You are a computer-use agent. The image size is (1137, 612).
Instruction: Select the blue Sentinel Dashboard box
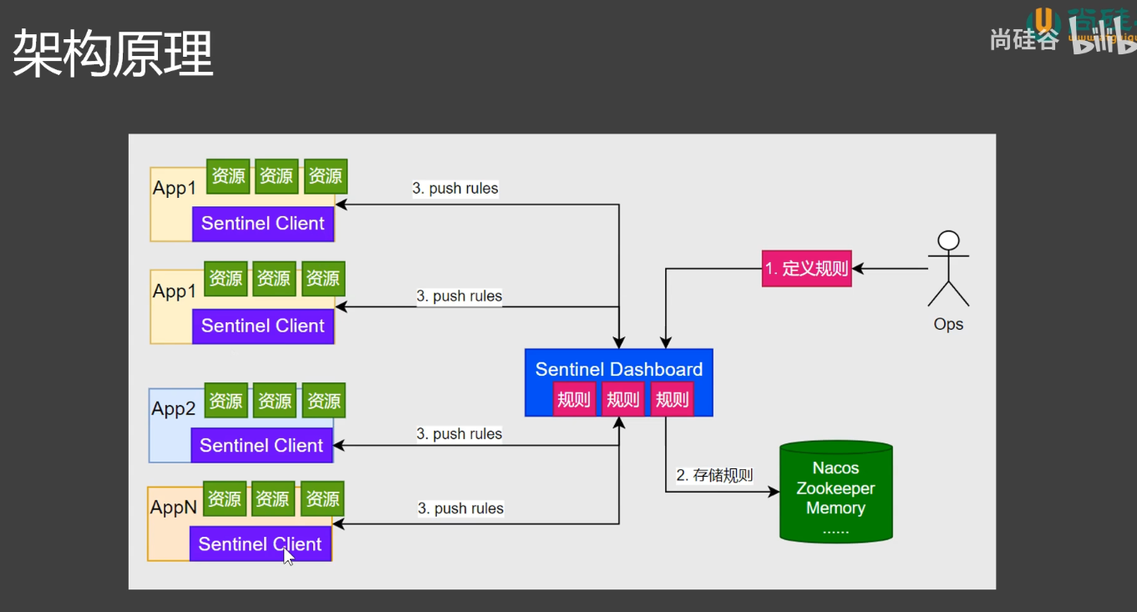(619, 382)
